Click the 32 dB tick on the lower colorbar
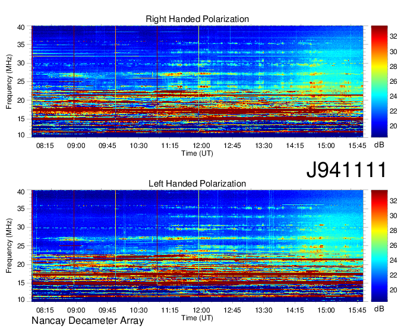This screenshot has width=404, height=328. [393, 201]
